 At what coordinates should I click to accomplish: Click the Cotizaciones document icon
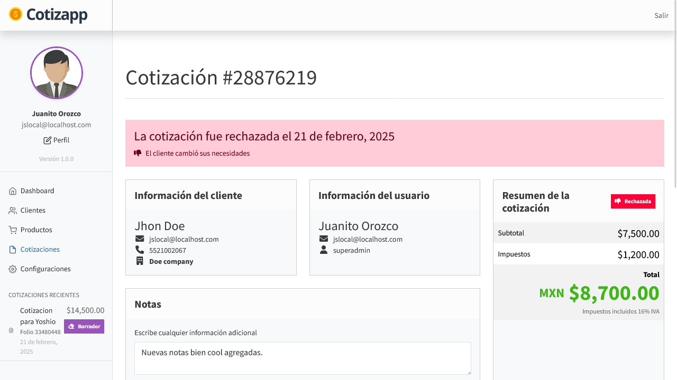tap(13, 250)
